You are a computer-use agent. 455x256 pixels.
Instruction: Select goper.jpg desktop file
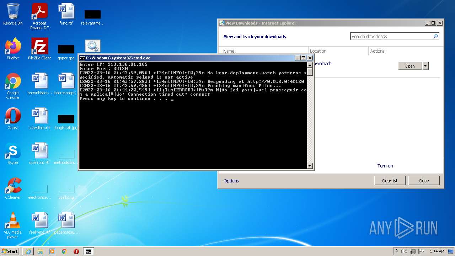click(66, 52)
